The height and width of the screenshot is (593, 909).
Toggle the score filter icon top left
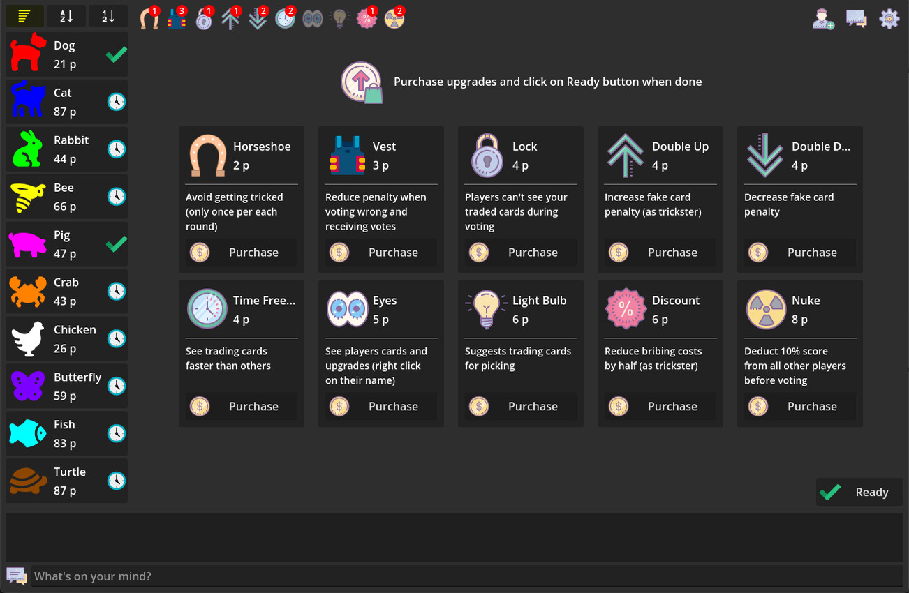click(23, 15)
